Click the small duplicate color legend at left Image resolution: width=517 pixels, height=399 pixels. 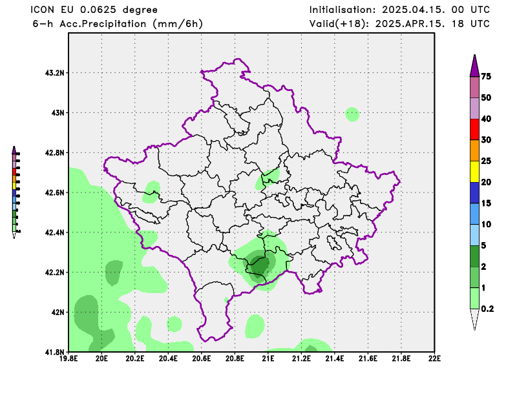16,192
